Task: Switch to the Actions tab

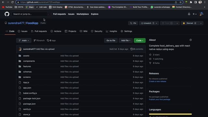Action: click(x=56, y=31)
